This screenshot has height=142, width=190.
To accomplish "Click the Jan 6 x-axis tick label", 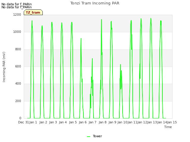I will click(83, 122).
